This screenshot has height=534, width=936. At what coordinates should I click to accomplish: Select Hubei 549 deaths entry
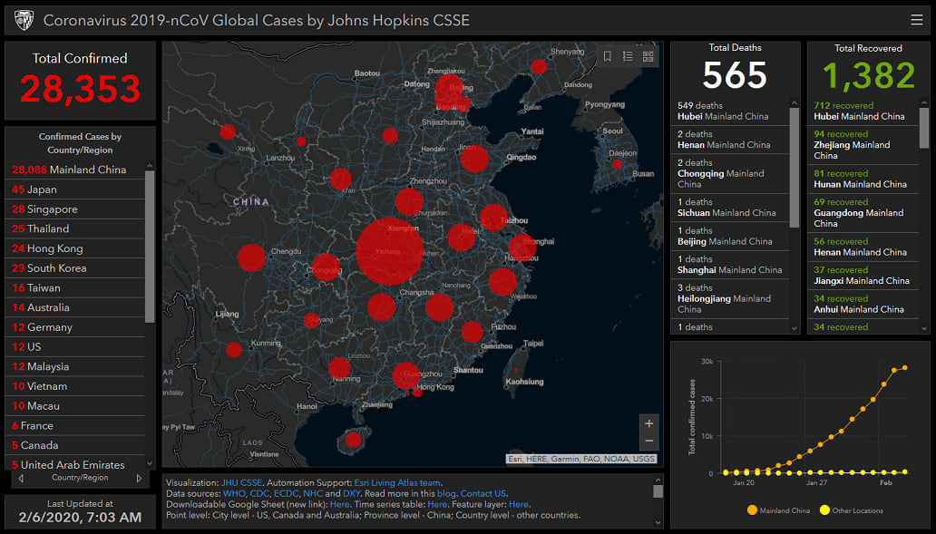pyautogui.click(x=723, y=111)
